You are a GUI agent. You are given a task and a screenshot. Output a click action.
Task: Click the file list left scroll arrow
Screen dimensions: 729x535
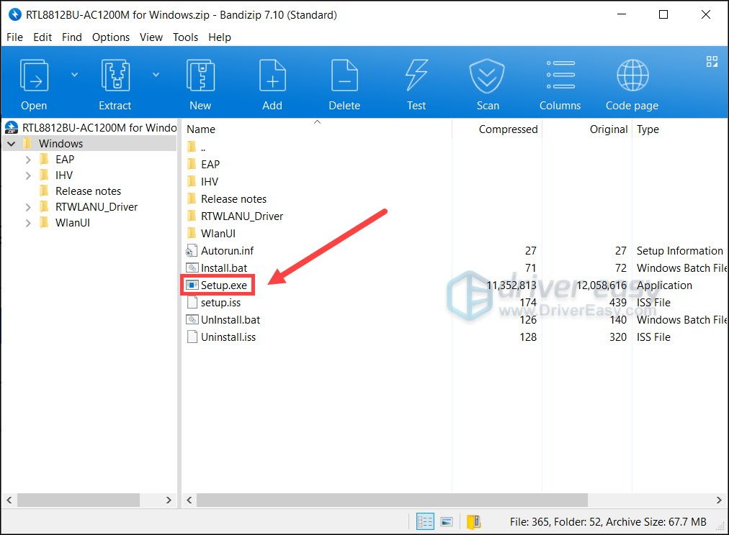tap(189, 500)
